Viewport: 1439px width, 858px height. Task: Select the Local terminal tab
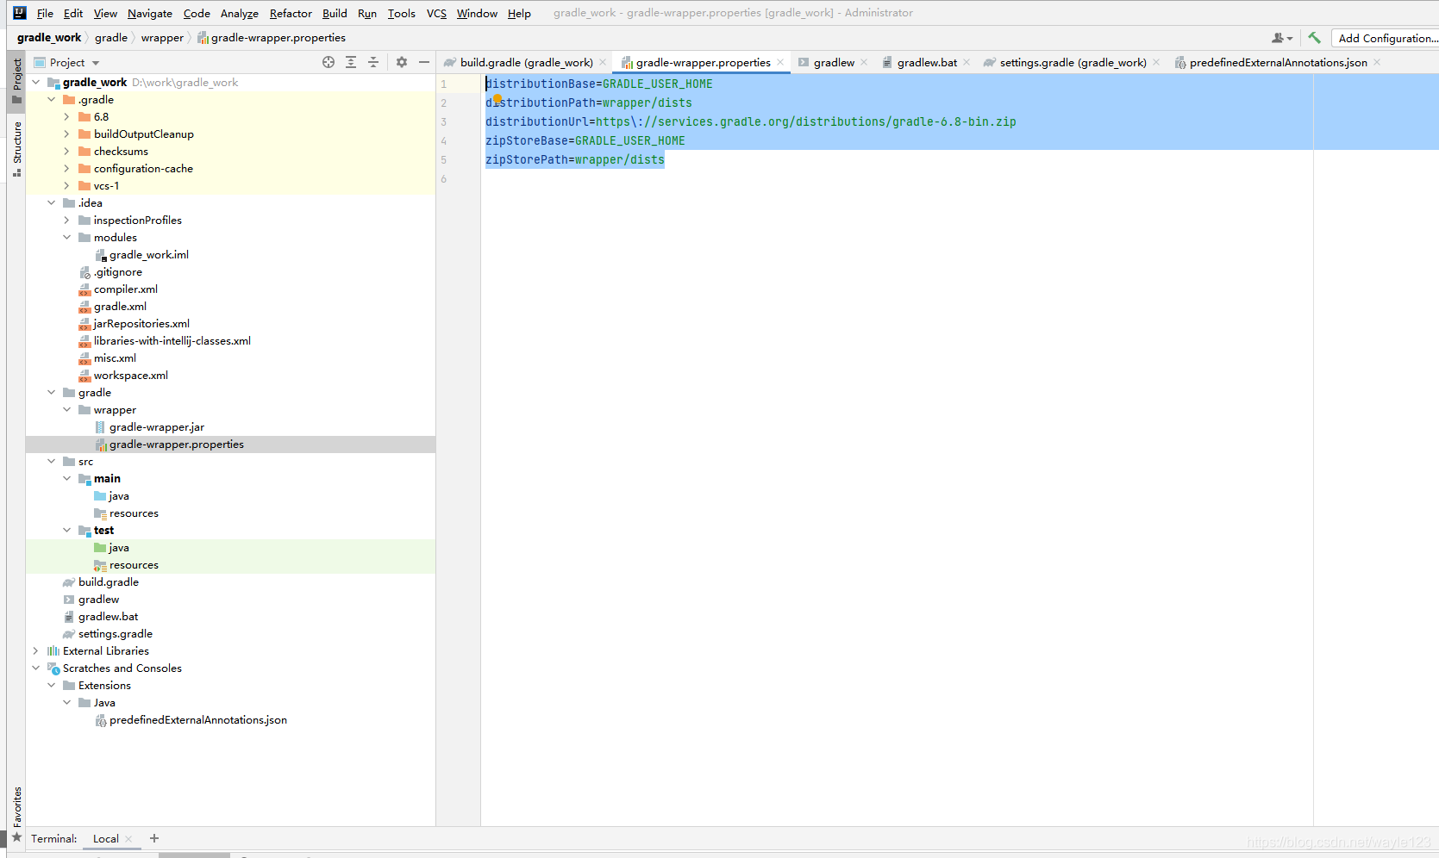tap(106, 839)
